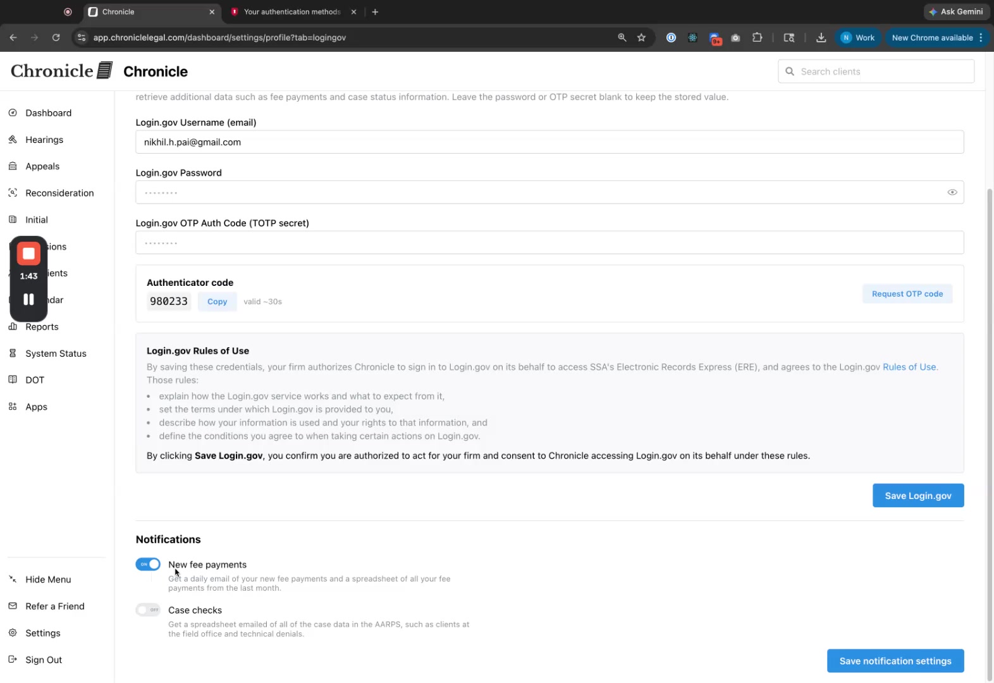Focus the OTP Auth Code TOTP secret field
This screenshot has height=683, width=994.
pos(549,243)
